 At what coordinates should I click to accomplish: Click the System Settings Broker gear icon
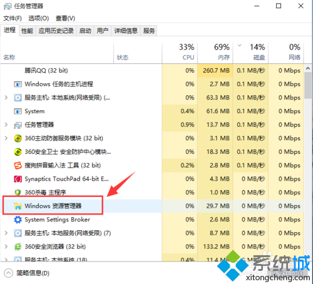tap(18, 220)
